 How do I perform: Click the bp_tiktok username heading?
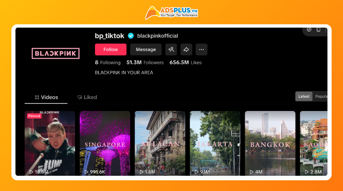pyautogui.click(x=109, y=36)
